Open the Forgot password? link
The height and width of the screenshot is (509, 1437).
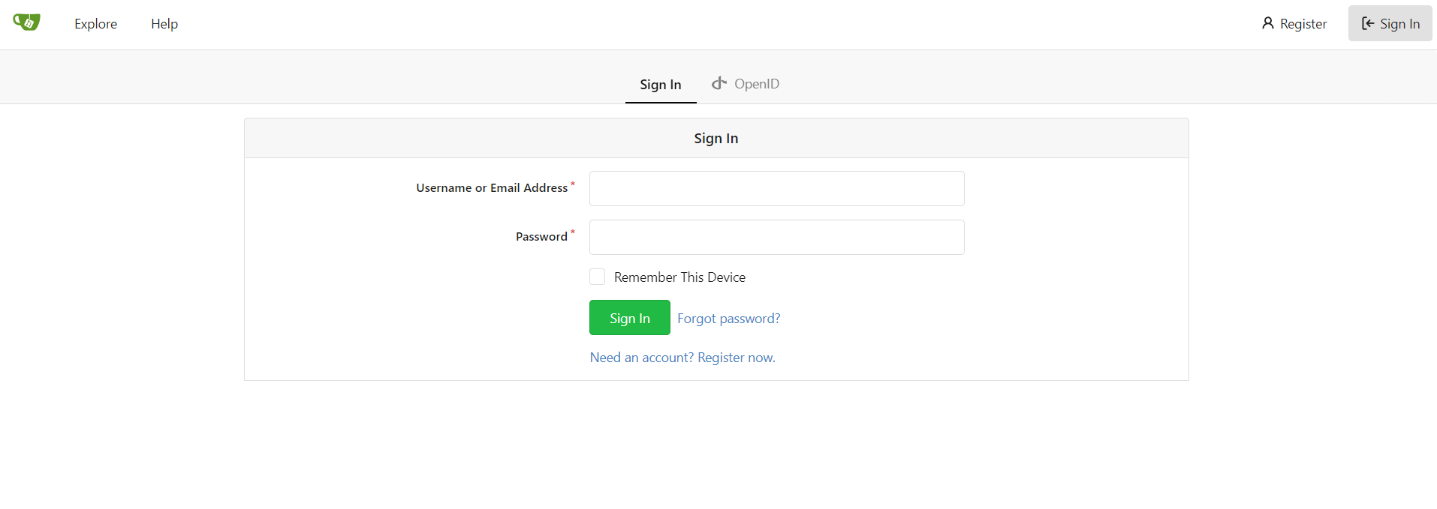pyautogui.click(x=729, y=319)
